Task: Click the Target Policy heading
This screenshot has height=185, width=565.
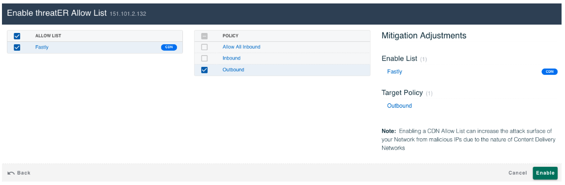Action: coord(402,92)
